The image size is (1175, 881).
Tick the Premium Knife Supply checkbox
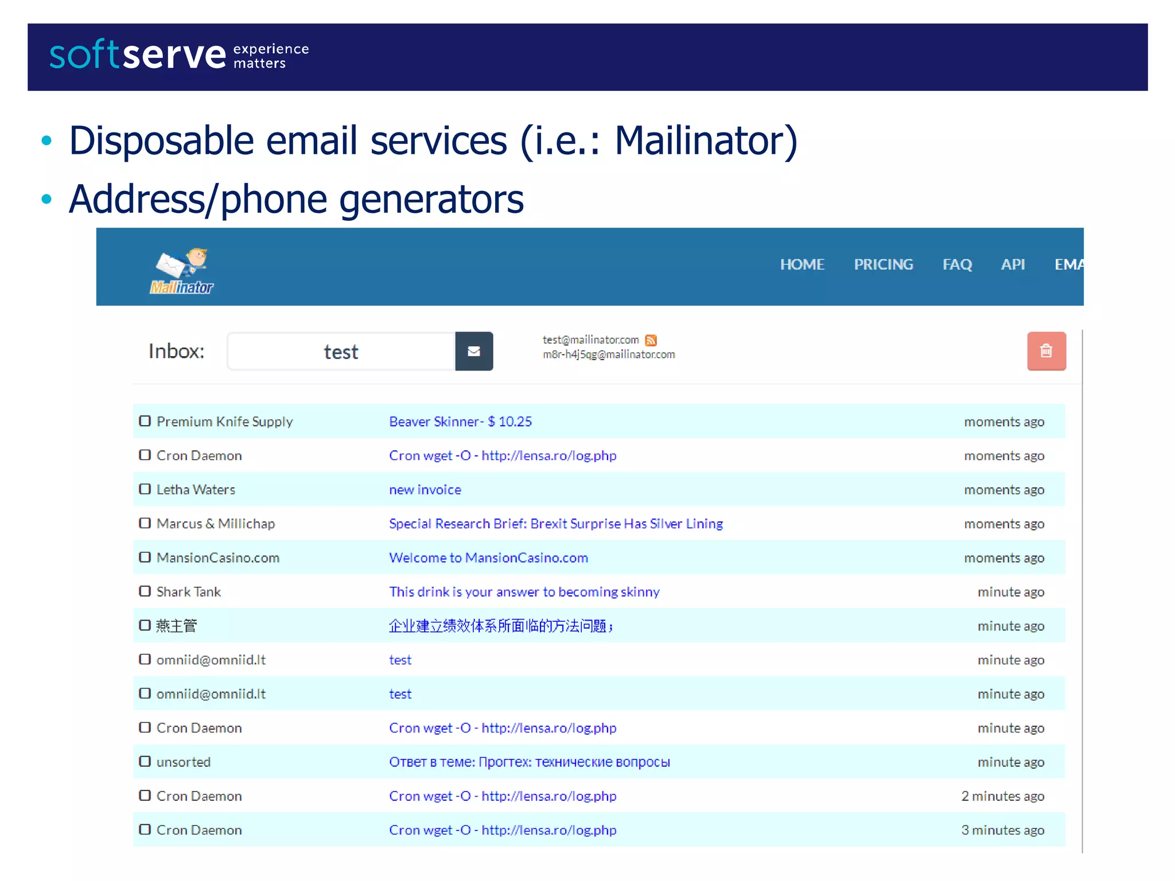pyautogui.click(x=145, y=421)
